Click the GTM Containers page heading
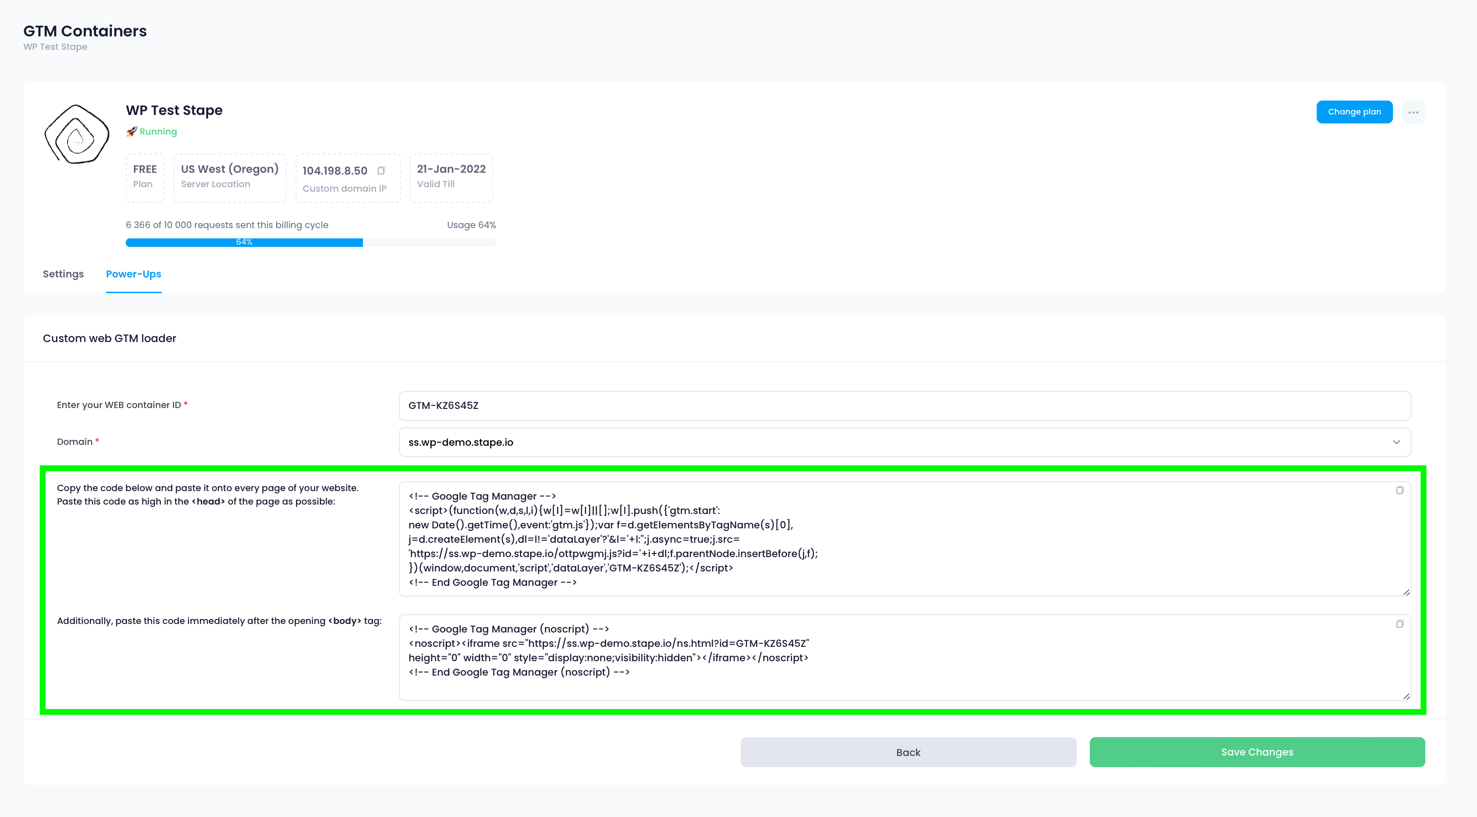 tap(85, 31)
